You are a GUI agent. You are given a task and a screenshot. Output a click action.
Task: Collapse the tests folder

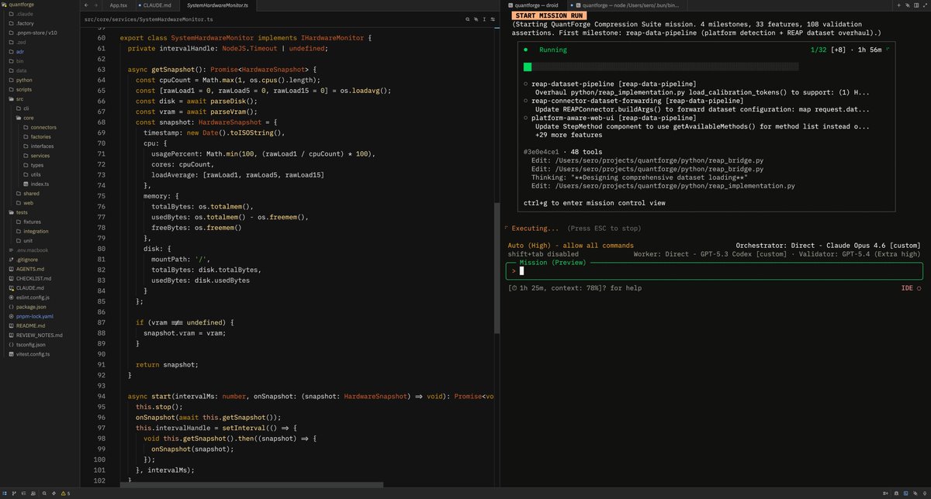(x=21, y=212)
